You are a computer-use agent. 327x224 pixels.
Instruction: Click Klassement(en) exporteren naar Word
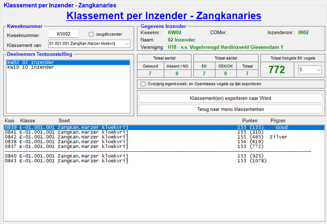coord(230,98)
